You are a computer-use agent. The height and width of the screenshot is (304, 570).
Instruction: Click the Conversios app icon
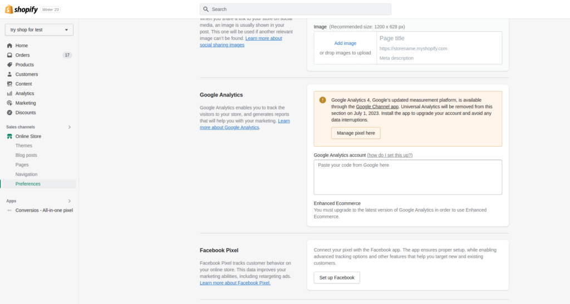[x=9, y=211]
